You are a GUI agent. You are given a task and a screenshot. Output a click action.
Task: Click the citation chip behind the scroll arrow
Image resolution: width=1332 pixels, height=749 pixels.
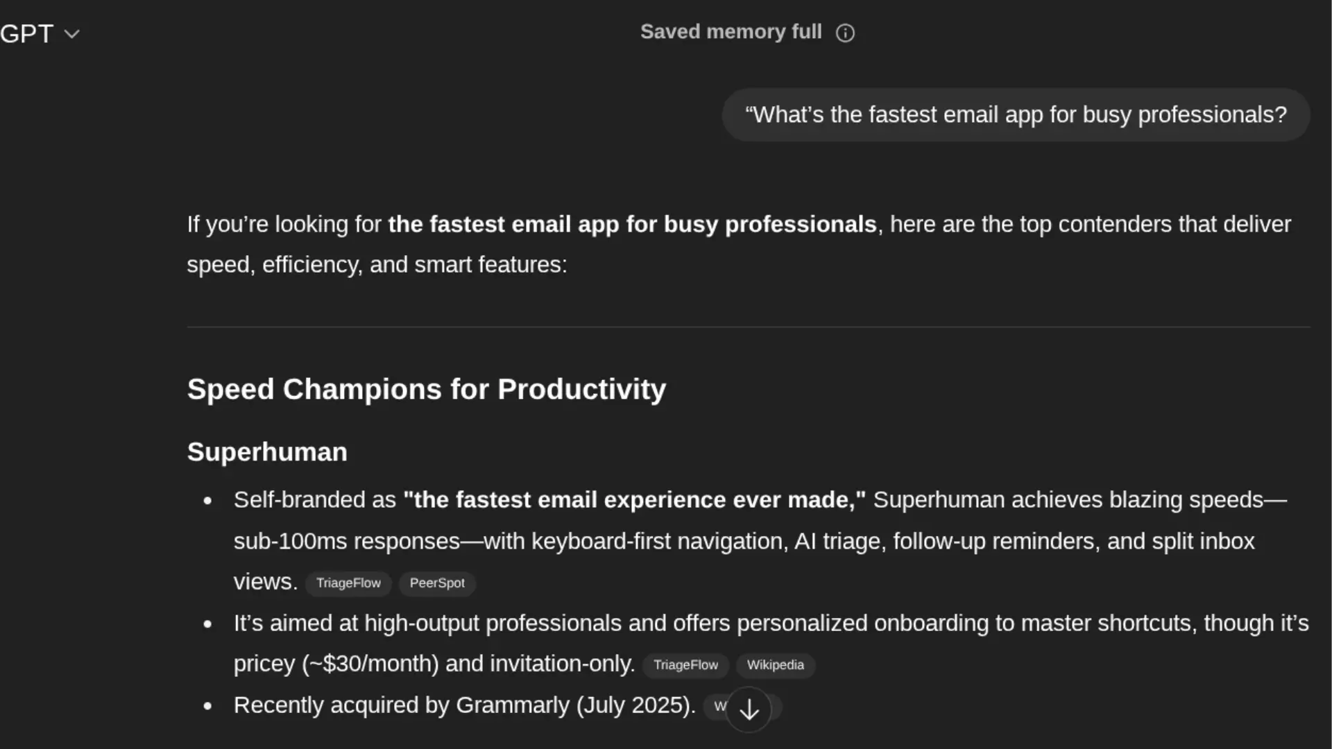point(721,706)
